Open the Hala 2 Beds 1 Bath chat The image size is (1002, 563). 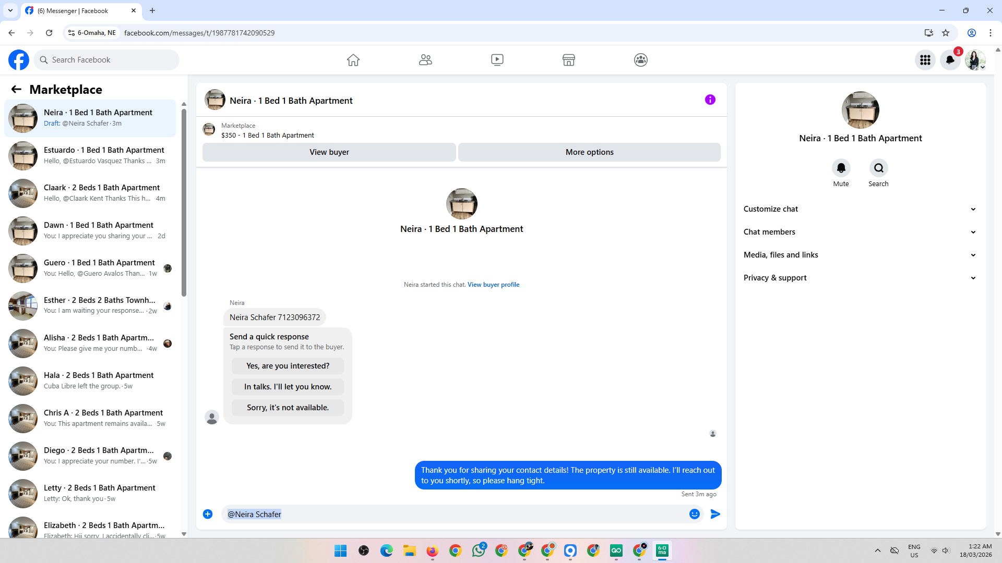point(90,381)
